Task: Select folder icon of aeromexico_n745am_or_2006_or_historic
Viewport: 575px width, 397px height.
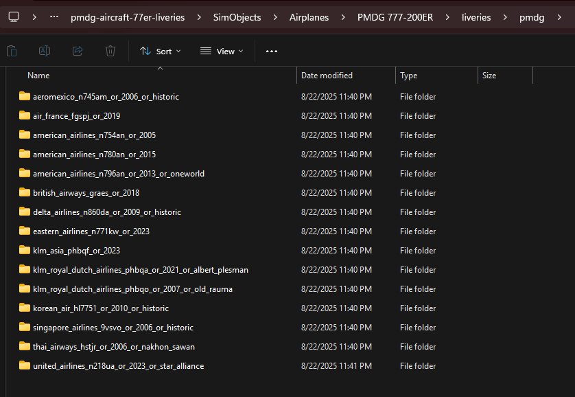Action: coord(25,96)
